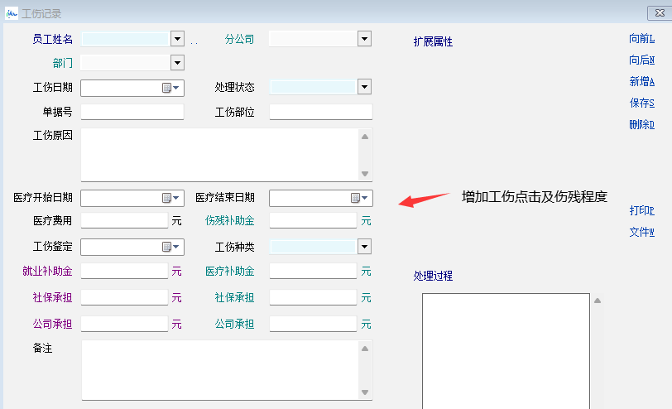The height and width of the screenshot is (409, 672).
Task: Click the ellipsis lookup next to 员工姓名
Action: (194, 40)
